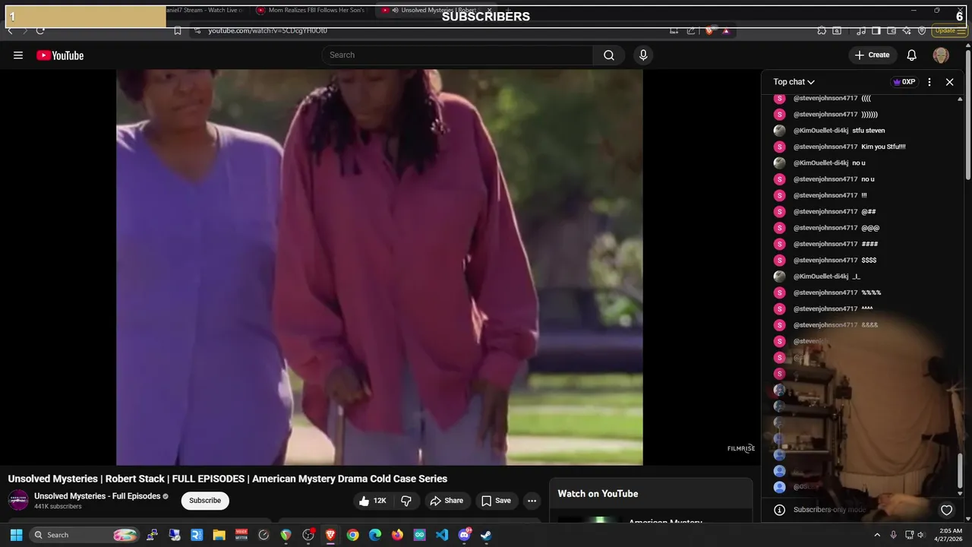The image size is (972, 547).
Task: Open File Explorer from taskbar
Action: point(219,535)
